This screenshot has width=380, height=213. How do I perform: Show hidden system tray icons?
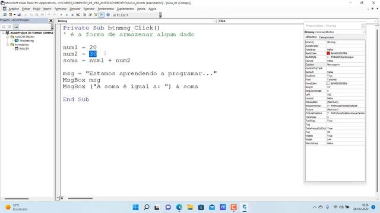pyautogui.click(x=315, y=207)
